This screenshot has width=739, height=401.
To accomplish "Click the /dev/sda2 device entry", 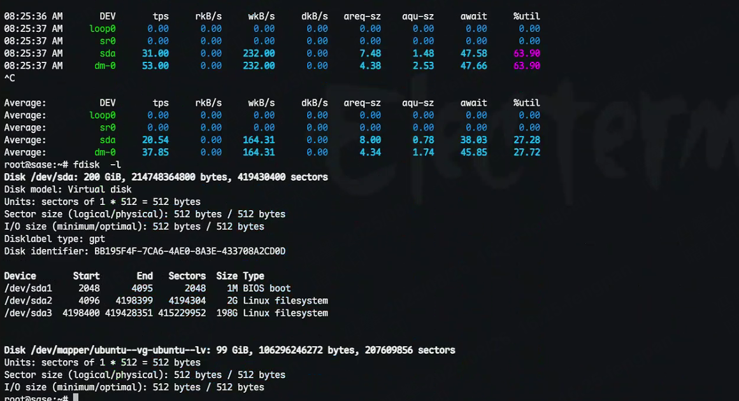I will click(28, 300).
